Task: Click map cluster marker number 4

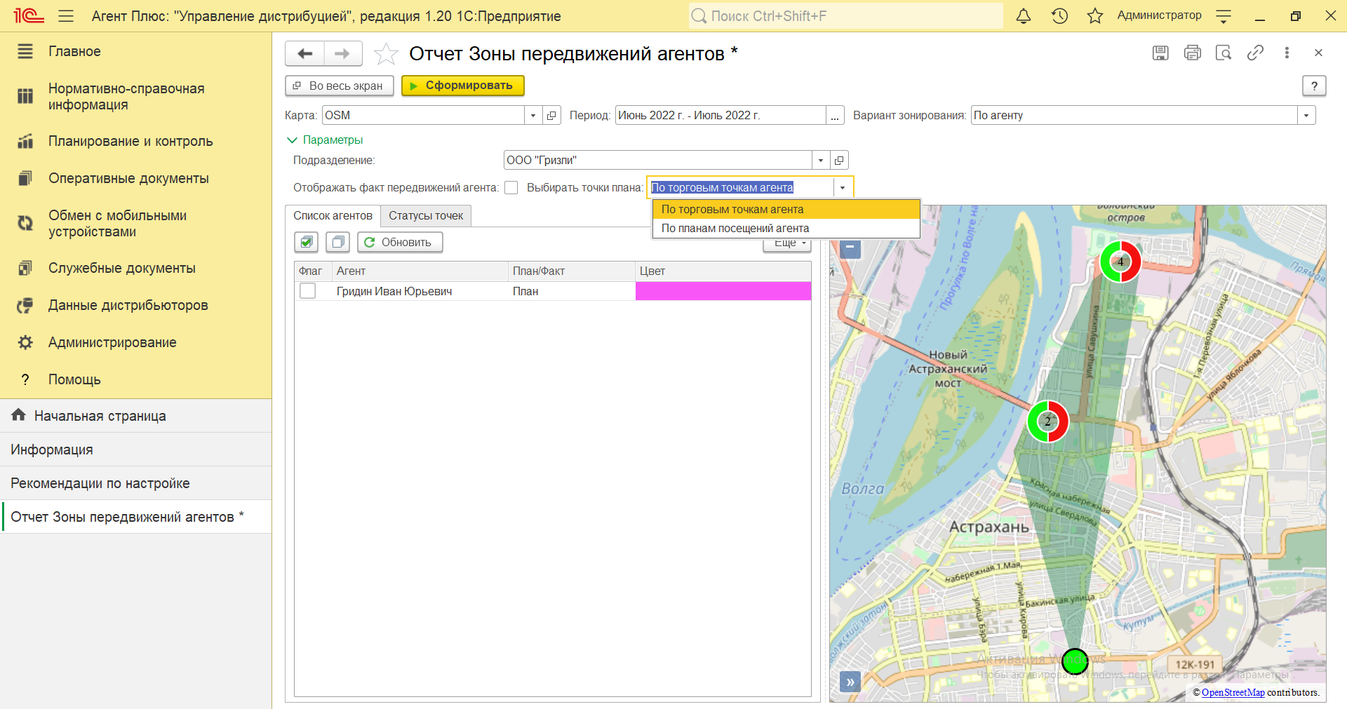Action: (1120, 262)
